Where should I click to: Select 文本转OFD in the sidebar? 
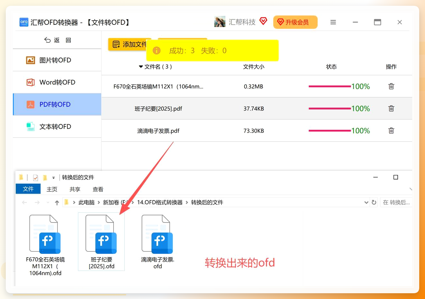click(57, 127)
